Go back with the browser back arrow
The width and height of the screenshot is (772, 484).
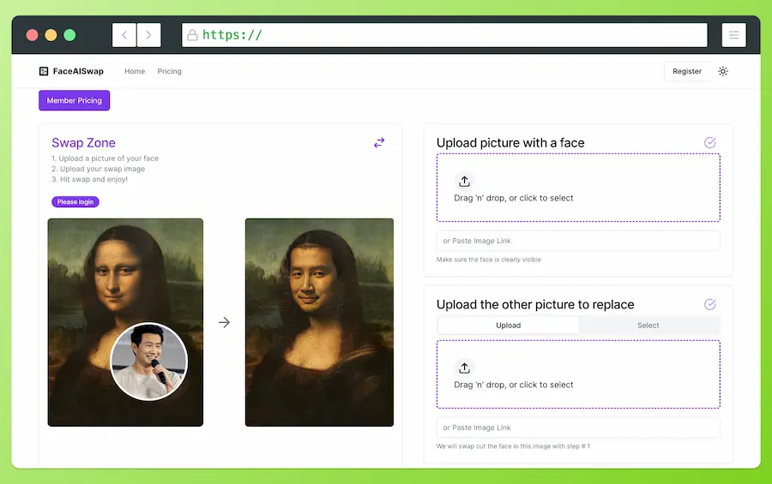(x=124, y=35)
